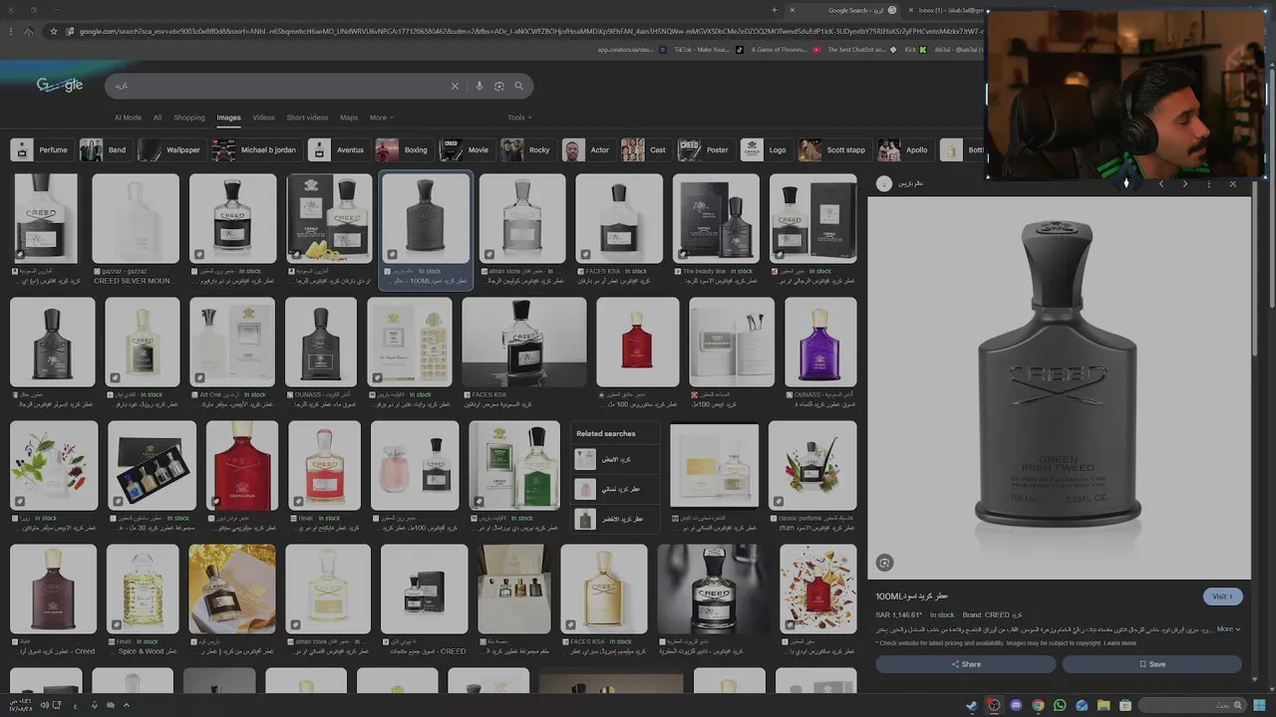The image size is (1276, 717).
Task: Switch to the AI Mode tab
Action: (x=128, y=118)
